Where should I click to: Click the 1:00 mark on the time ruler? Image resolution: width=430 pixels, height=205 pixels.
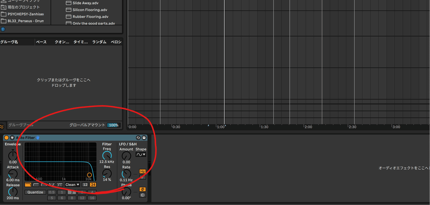220,127
